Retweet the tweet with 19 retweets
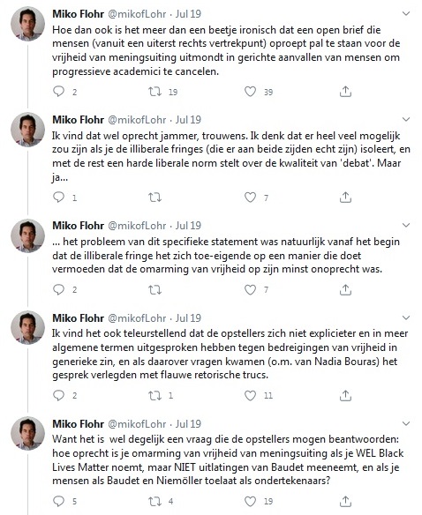Image resolution: width=422 pixels, height=515 pixels. 154,92
